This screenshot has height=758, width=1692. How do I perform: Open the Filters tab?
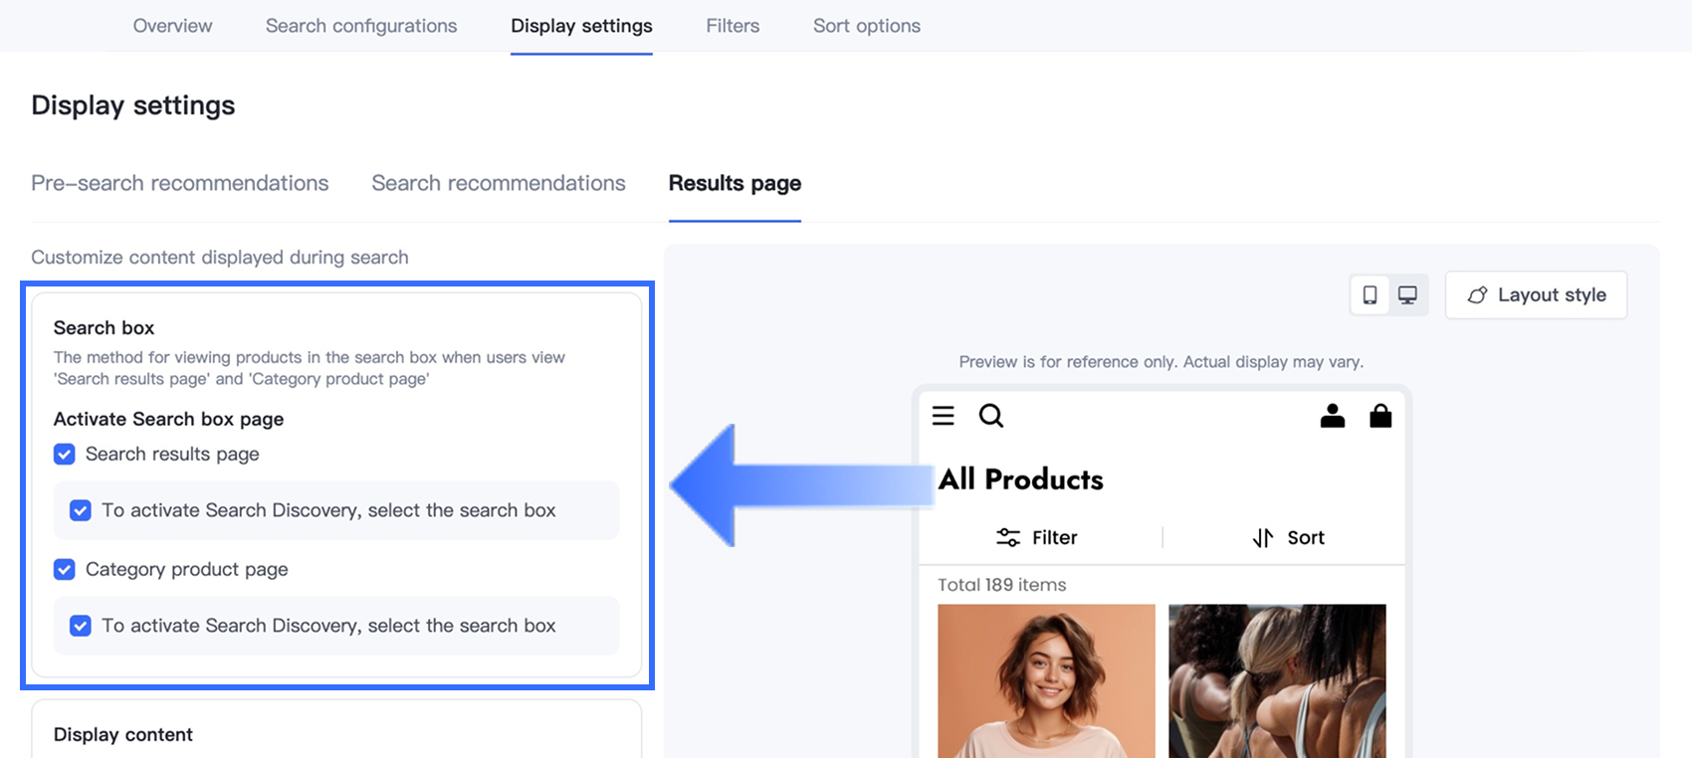point(733,26)
